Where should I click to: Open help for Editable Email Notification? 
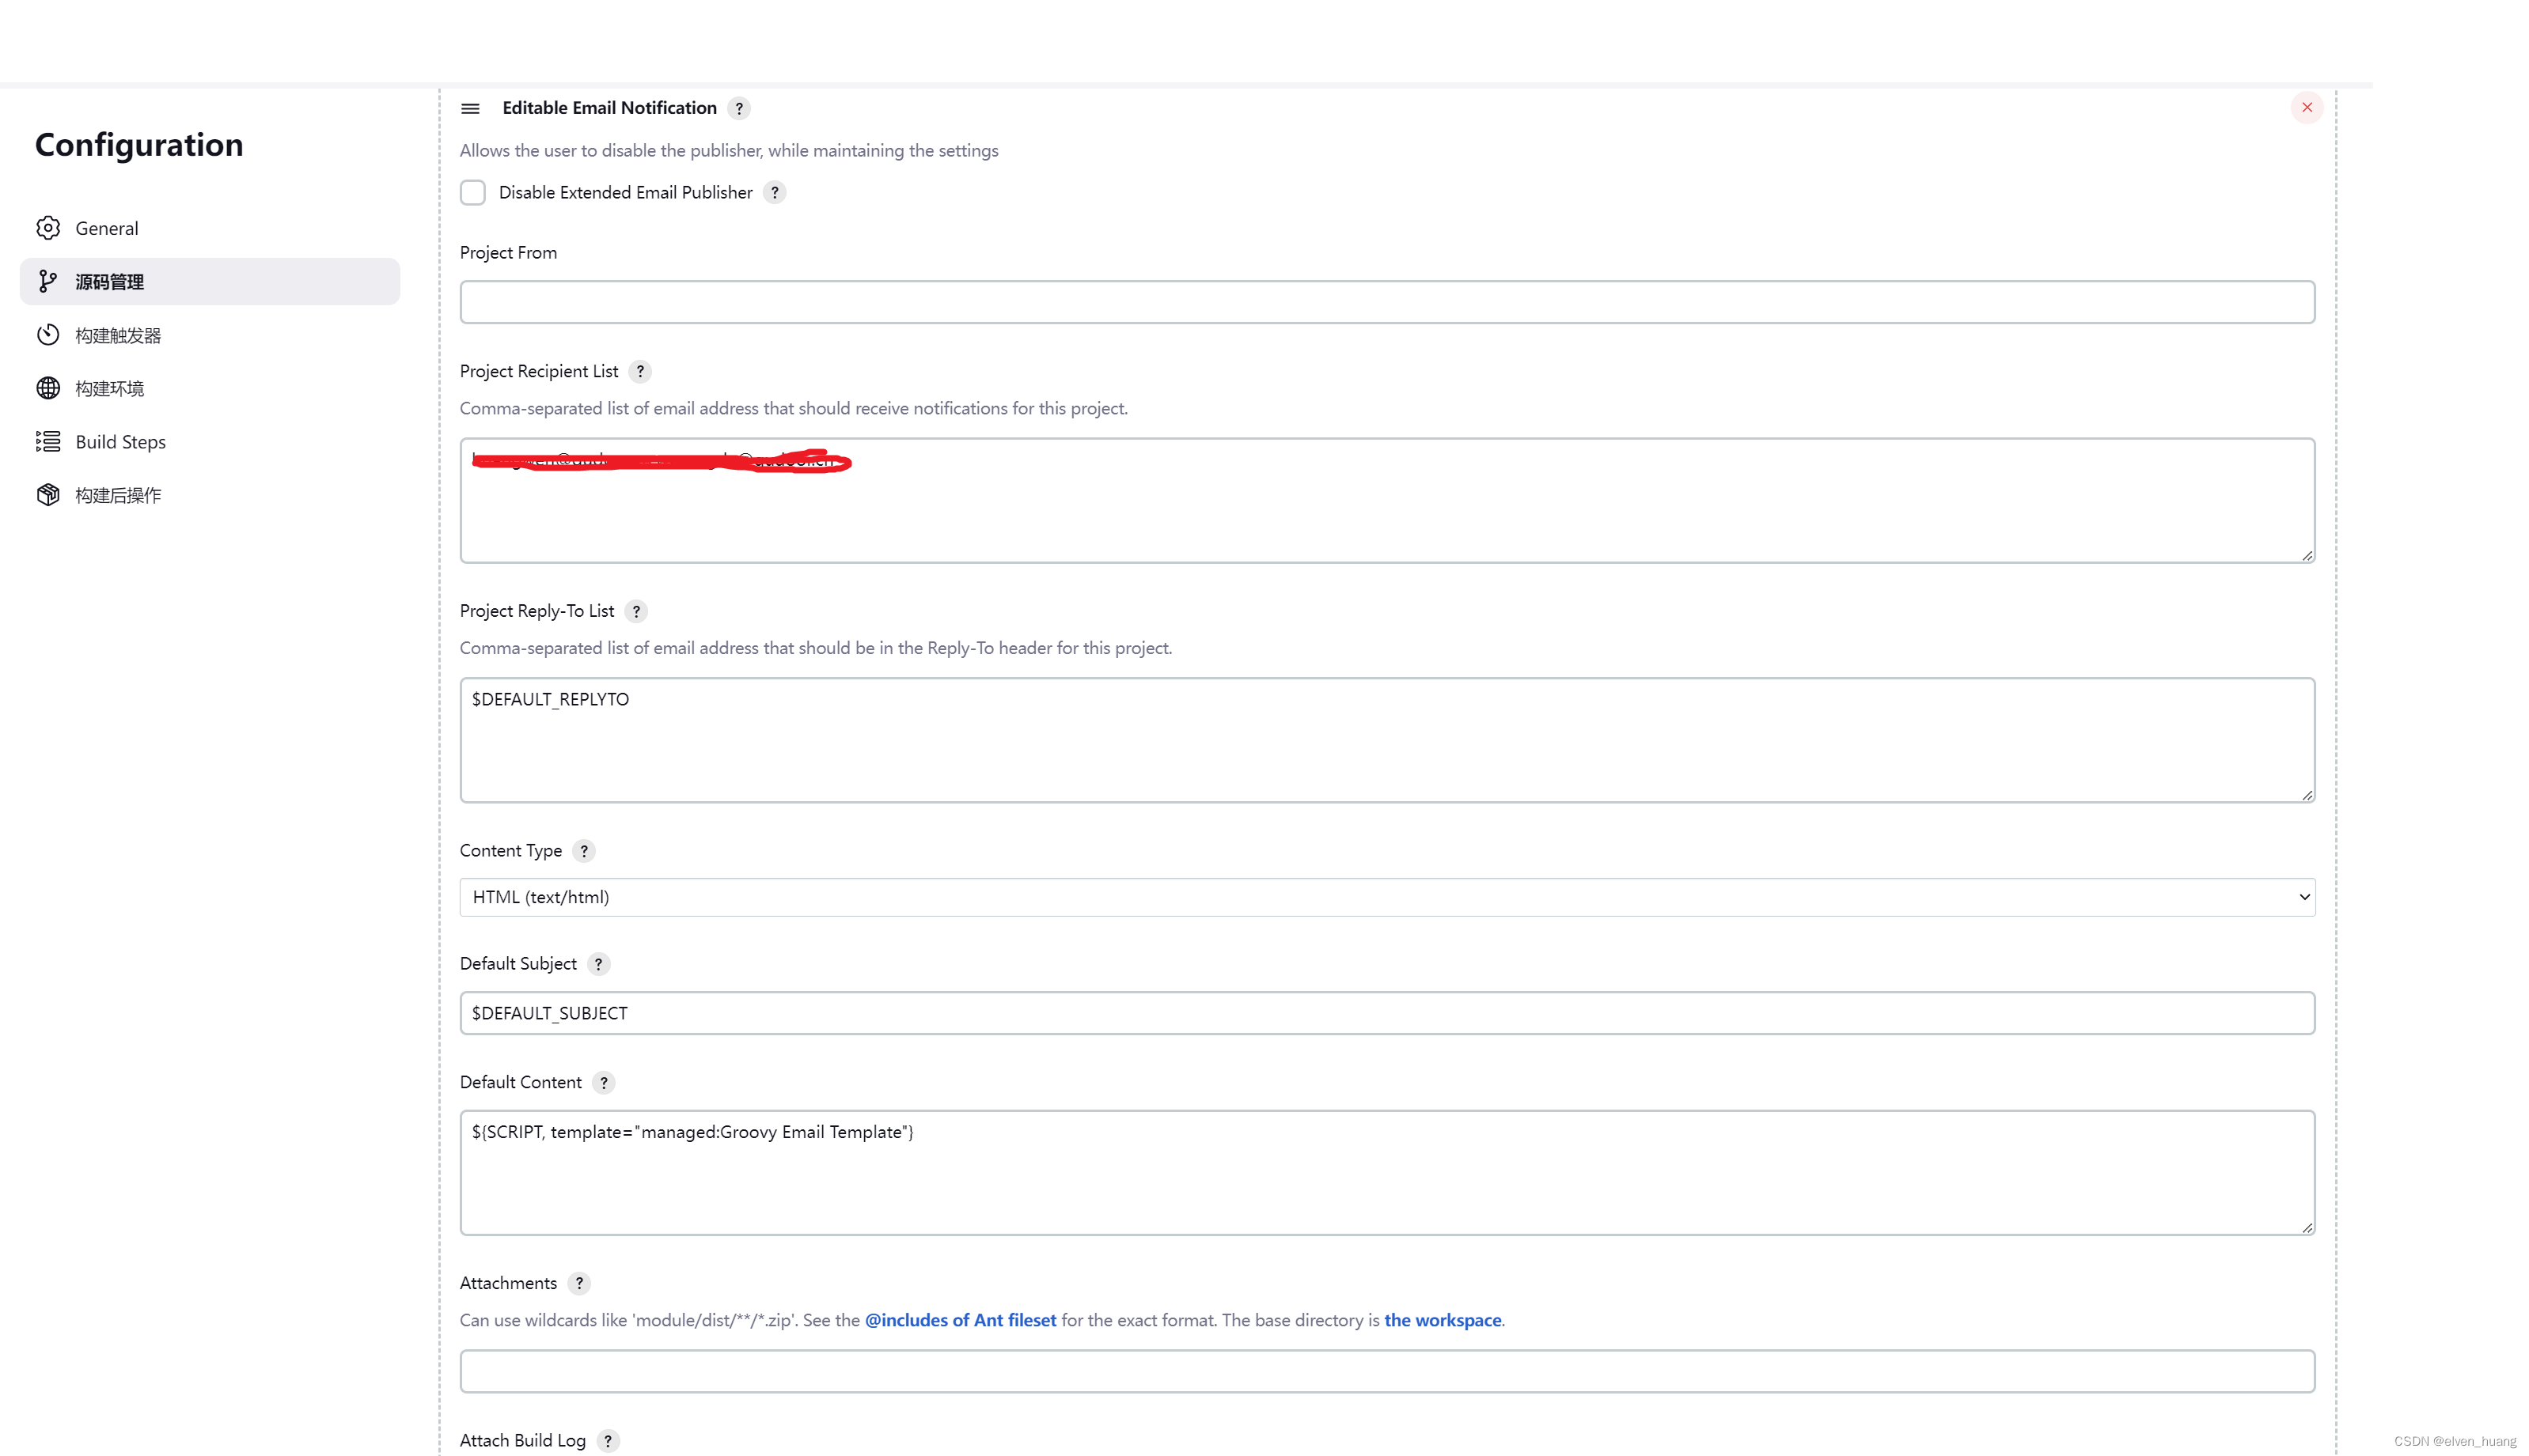click(x=739, y=108)
